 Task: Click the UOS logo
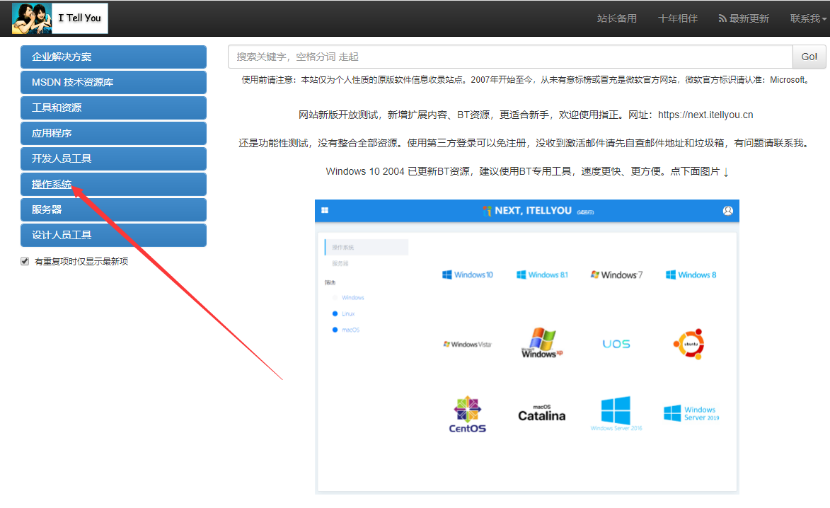click(615, 342)
